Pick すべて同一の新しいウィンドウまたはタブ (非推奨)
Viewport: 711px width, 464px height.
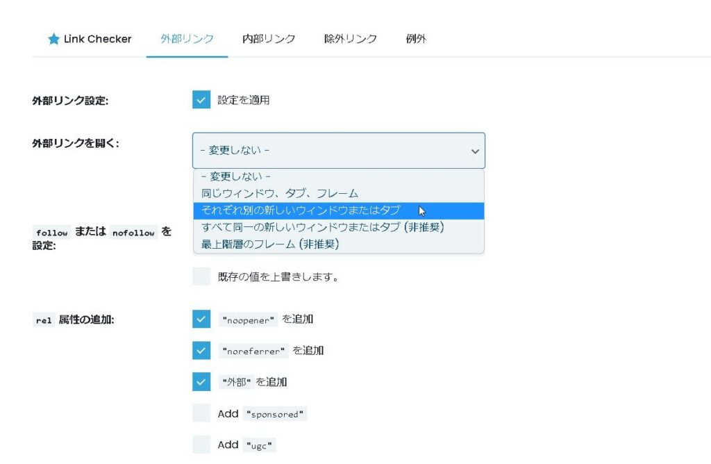[x=322, y=227]
